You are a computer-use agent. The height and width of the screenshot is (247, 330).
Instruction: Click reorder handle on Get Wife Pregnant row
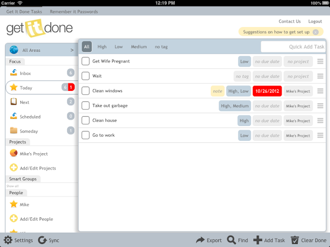coord(320,61)
